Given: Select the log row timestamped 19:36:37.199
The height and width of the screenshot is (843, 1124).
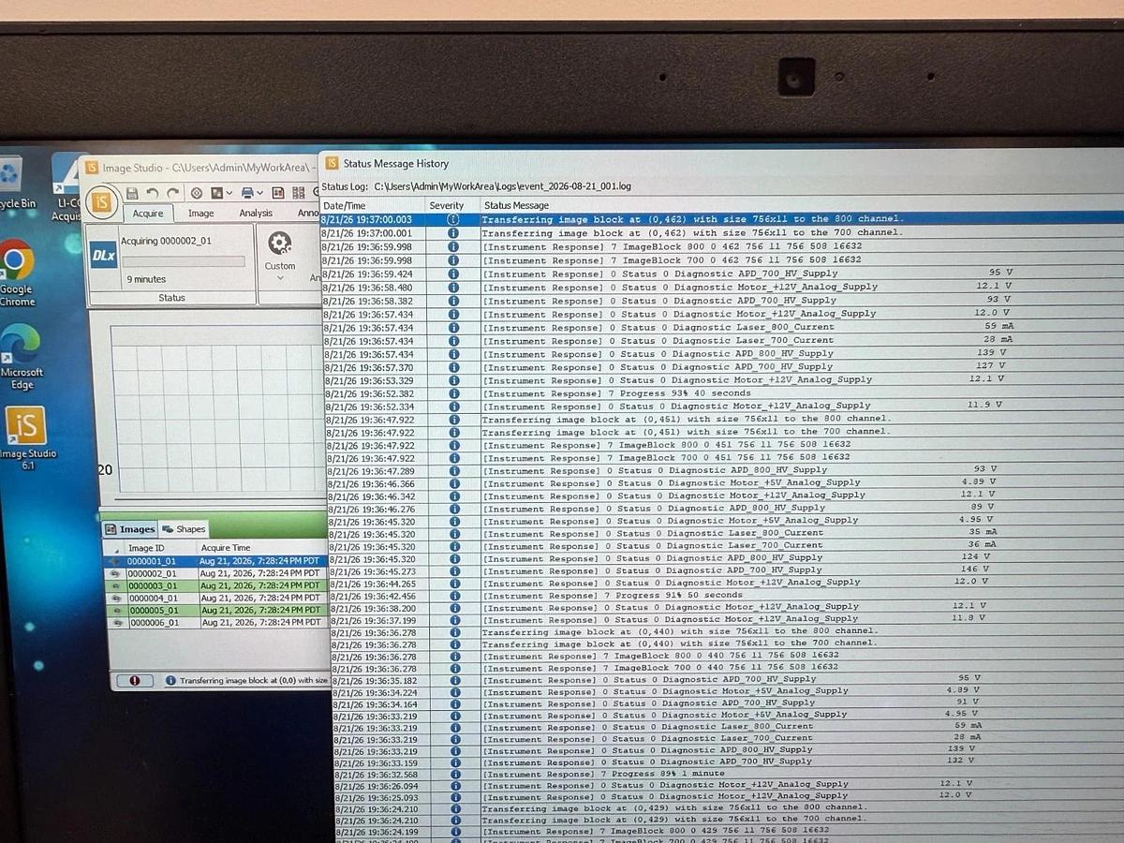Looking at the screenshot, I should coord(724,619).
